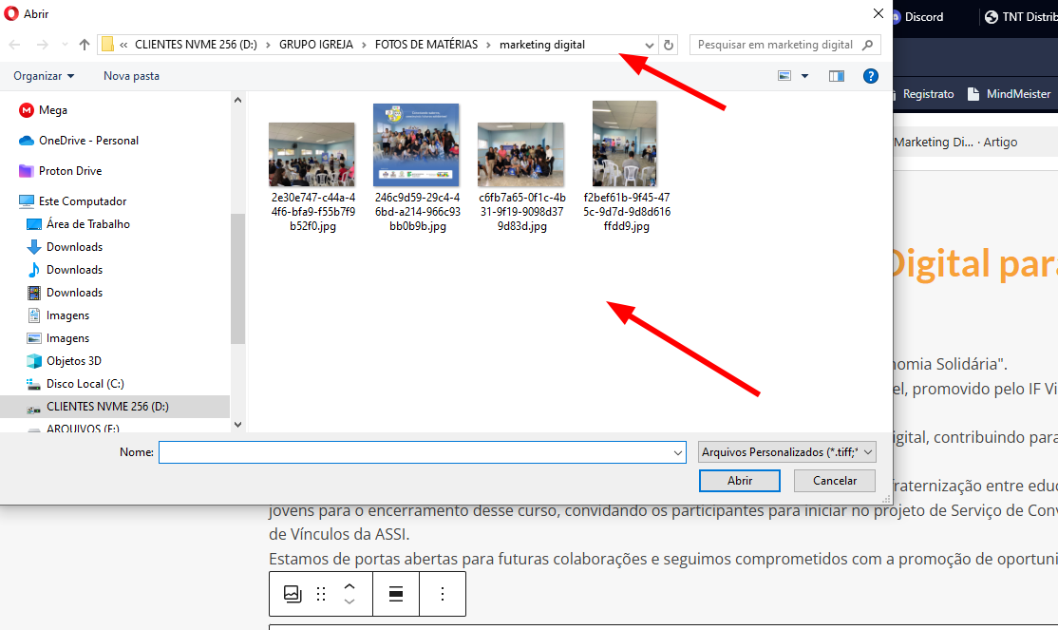1058x630 pixels.
Task: Toggle the preview pane icon
Action: pyautogui.click(x=836, y=76)
